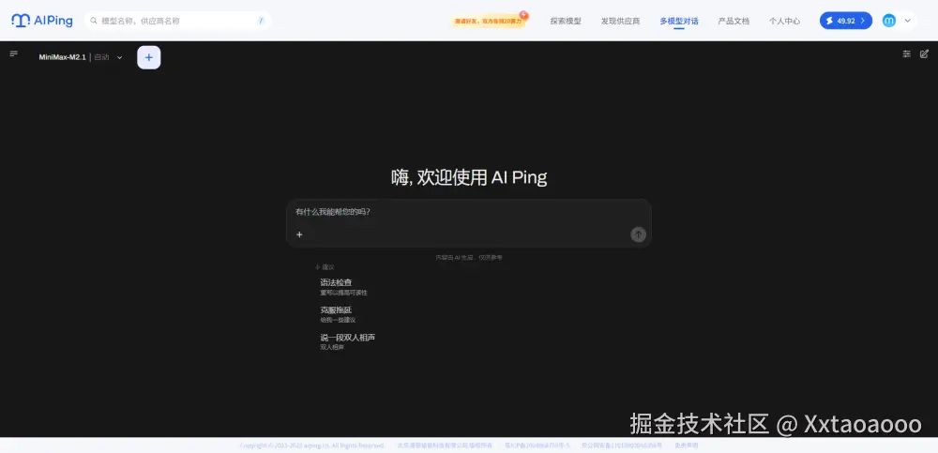The image size is (938, 453).
Task: Click the slash shortcut badge in search
Action: pos(261,21)
